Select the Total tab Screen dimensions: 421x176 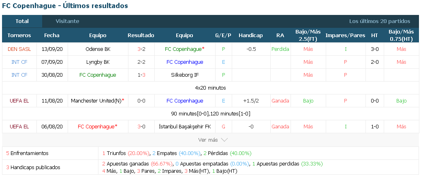(22, 21)
